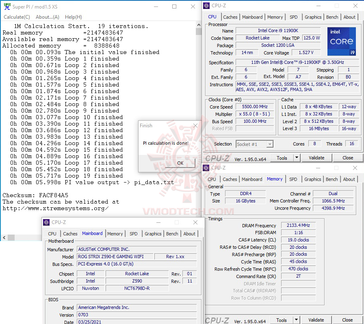Click Tools button in top CPU-Z window

pyautogui.click(x=282, y=158)
